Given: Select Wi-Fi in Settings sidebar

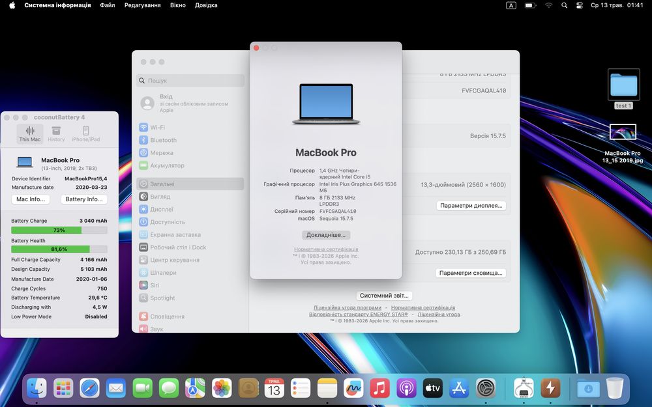Looking at the screenshot, I should click(x=190, y=128).
